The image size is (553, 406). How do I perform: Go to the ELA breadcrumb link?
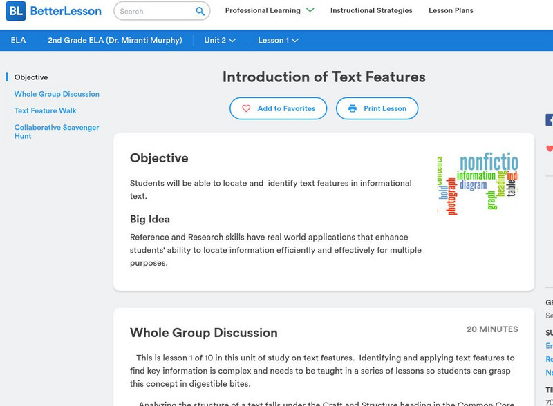coord(19,41)
